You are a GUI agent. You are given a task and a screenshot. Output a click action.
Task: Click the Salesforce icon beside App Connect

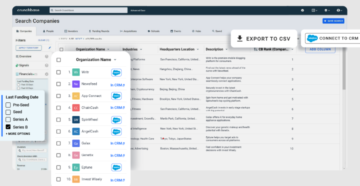(116, 96)
